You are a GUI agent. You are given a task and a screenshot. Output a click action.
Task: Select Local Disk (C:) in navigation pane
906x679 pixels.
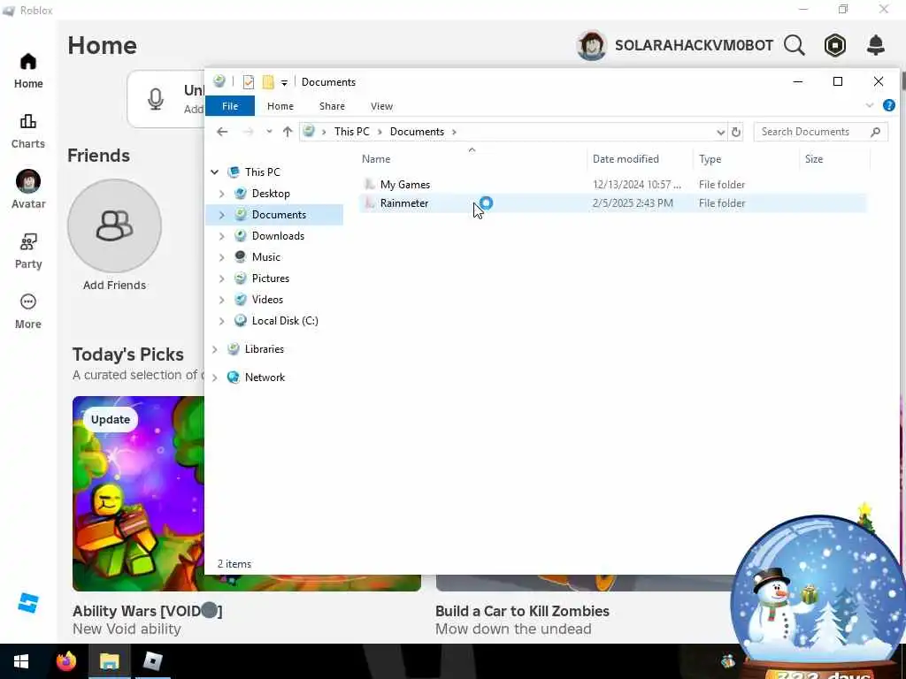[x=285, y=321]
